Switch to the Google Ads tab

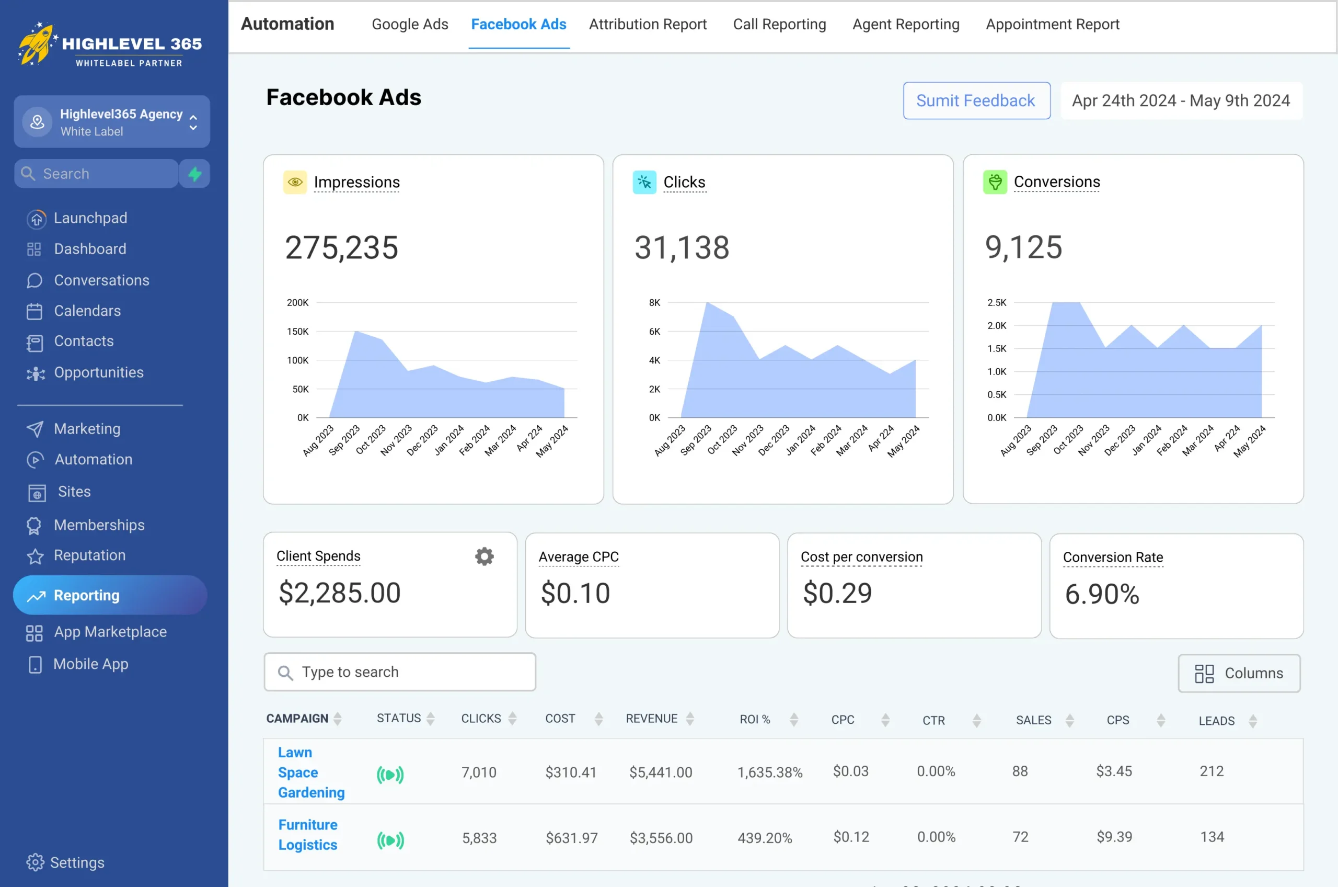[x=410, y=25]
